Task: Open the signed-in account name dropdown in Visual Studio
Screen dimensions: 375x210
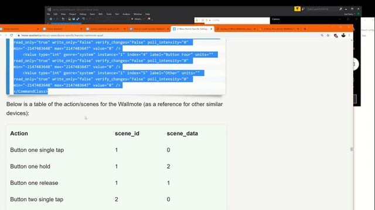Action: [x=350, y=14]
